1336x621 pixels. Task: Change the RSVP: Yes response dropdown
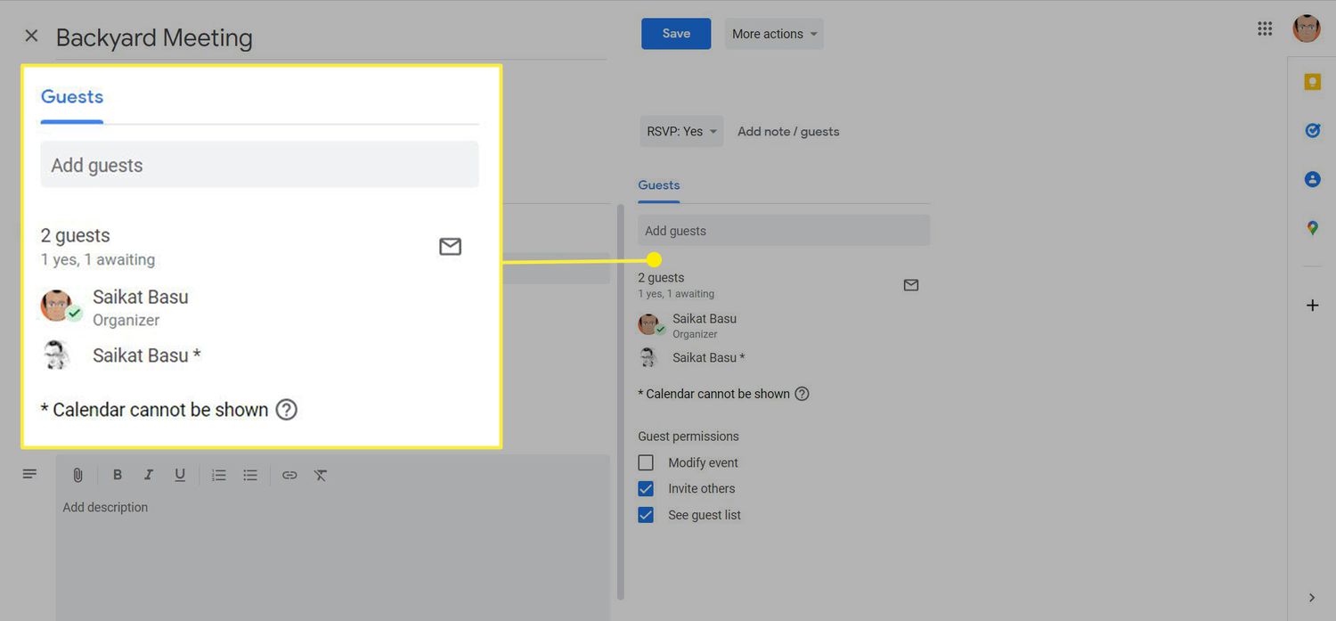[x=681, y=131]
